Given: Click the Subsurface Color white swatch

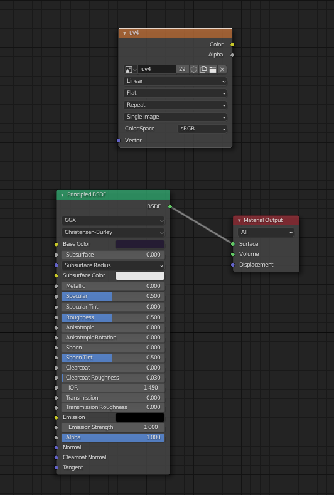Looking at the screenshot, I should pos(140,275).
